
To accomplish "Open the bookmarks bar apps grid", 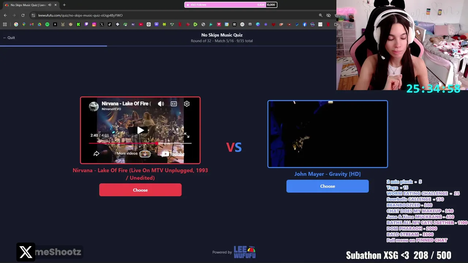I will coord(5,24).
